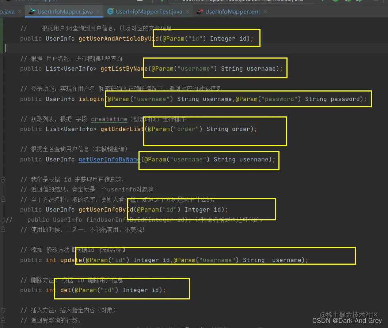Click the update method name
The height and width of the screenshot is (328, 388).
point(71,260)
